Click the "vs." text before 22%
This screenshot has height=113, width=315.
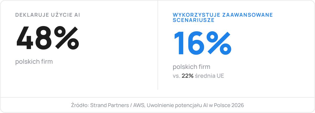click(x=176, y=76)
